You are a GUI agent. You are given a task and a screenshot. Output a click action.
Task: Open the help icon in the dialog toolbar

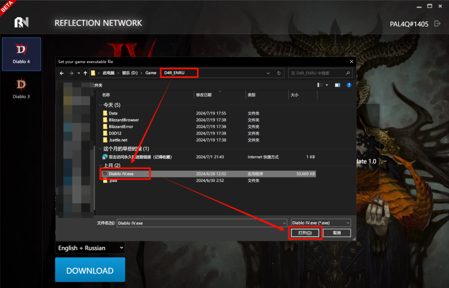point(348,85)
